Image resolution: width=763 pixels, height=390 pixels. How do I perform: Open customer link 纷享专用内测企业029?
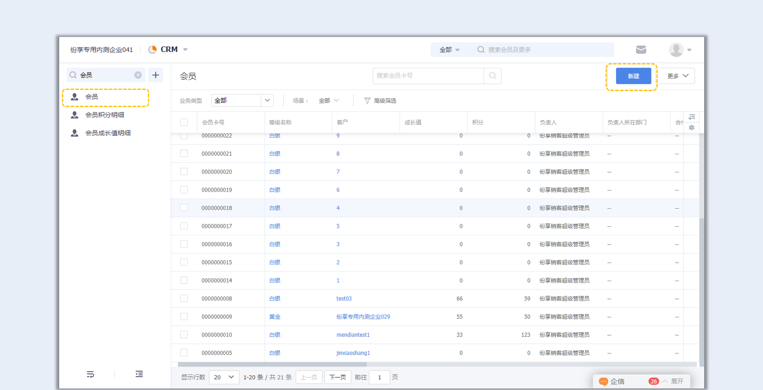(x=363, y=317)
